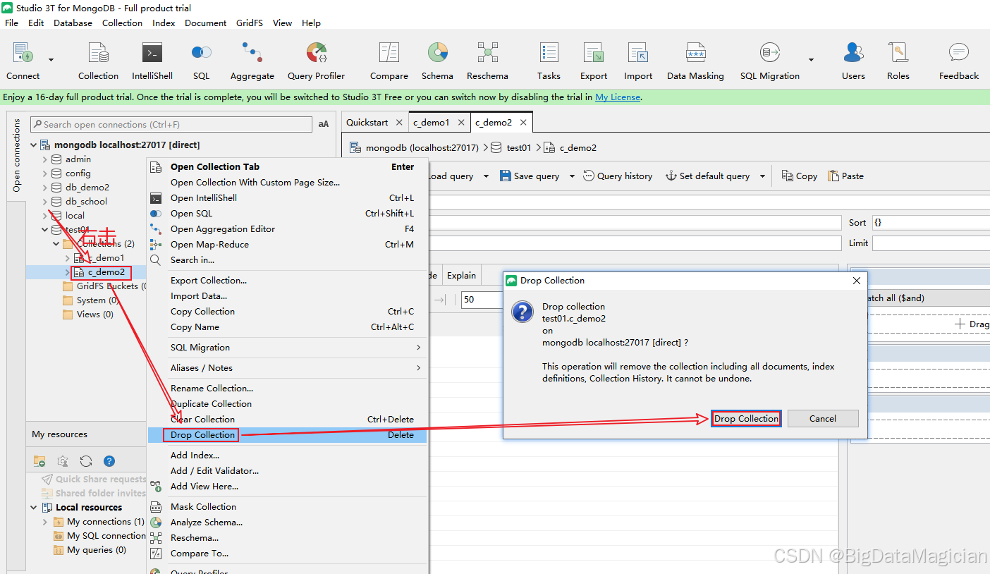The image size is (990, 574).
Task: Click the Open connections side tab
Action: (17, 155)
